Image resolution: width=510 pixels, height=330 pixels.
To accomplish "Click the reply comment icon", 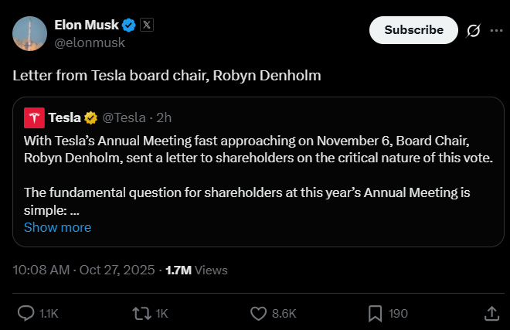I will pyautogui.click(x=25, y=313).
